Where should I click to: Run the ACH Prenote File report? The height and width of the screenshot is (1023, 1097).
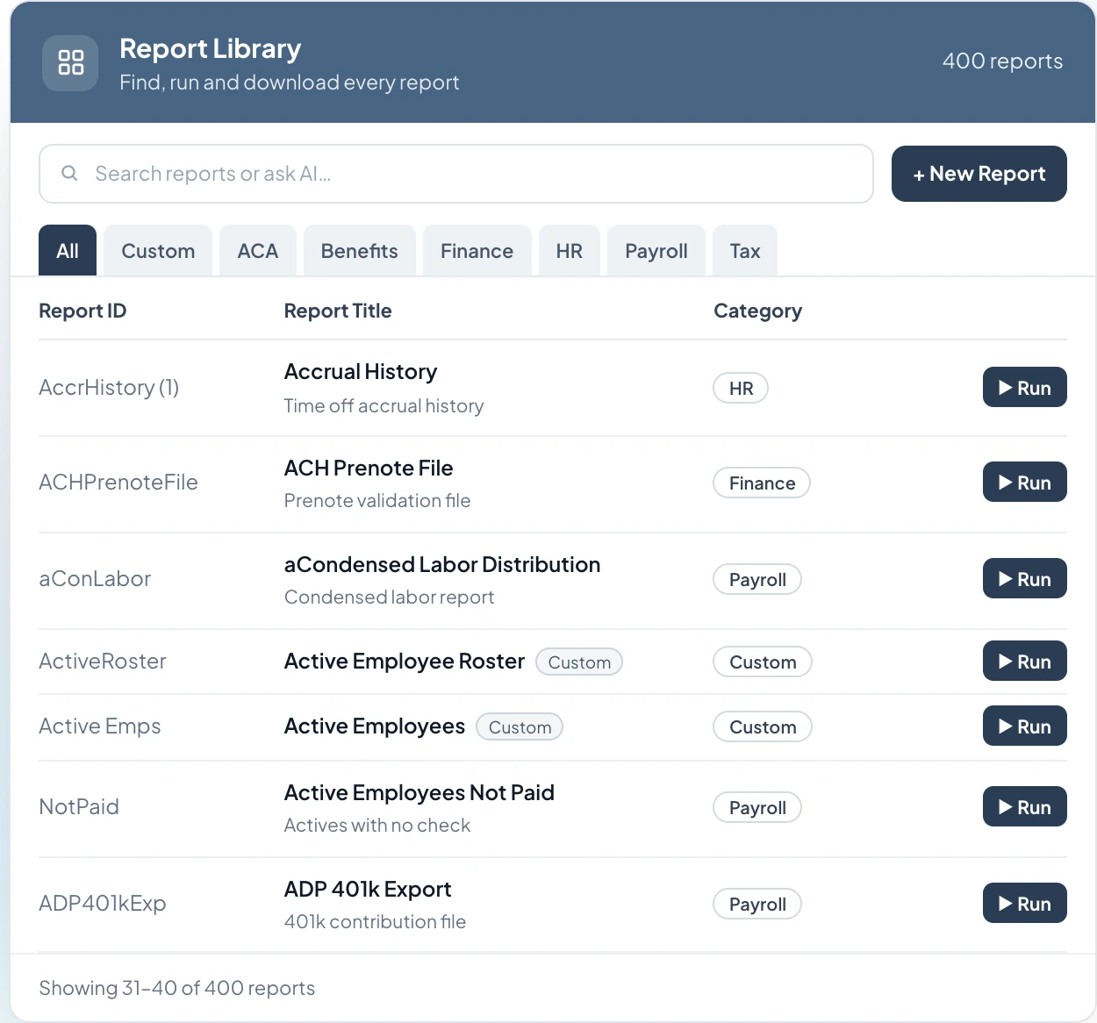(x=1025, y=482)
